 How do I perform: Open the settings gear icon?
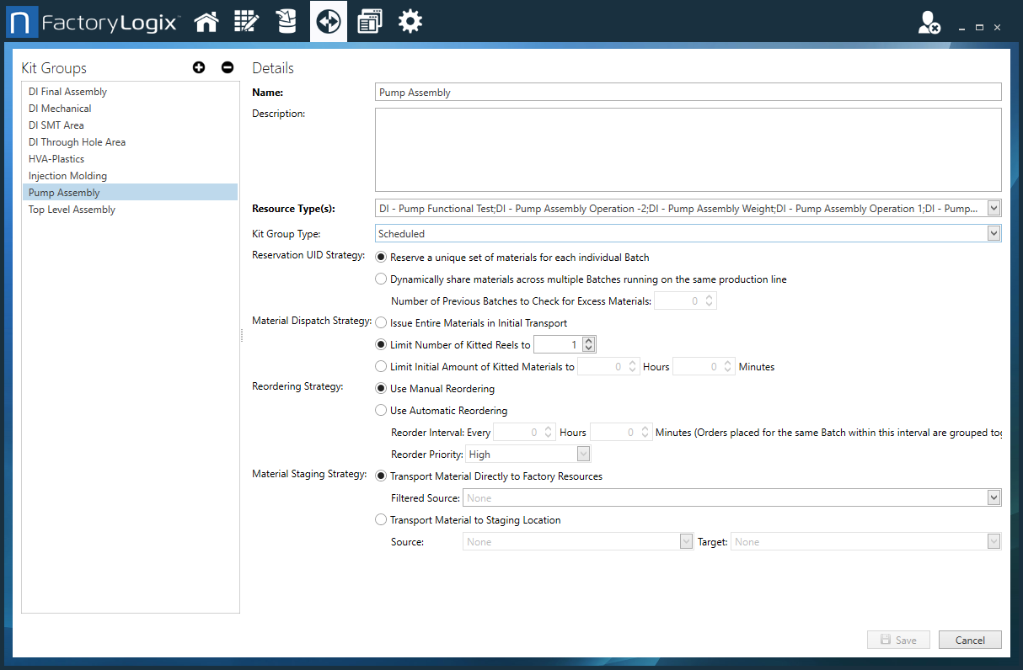[410, 21]
